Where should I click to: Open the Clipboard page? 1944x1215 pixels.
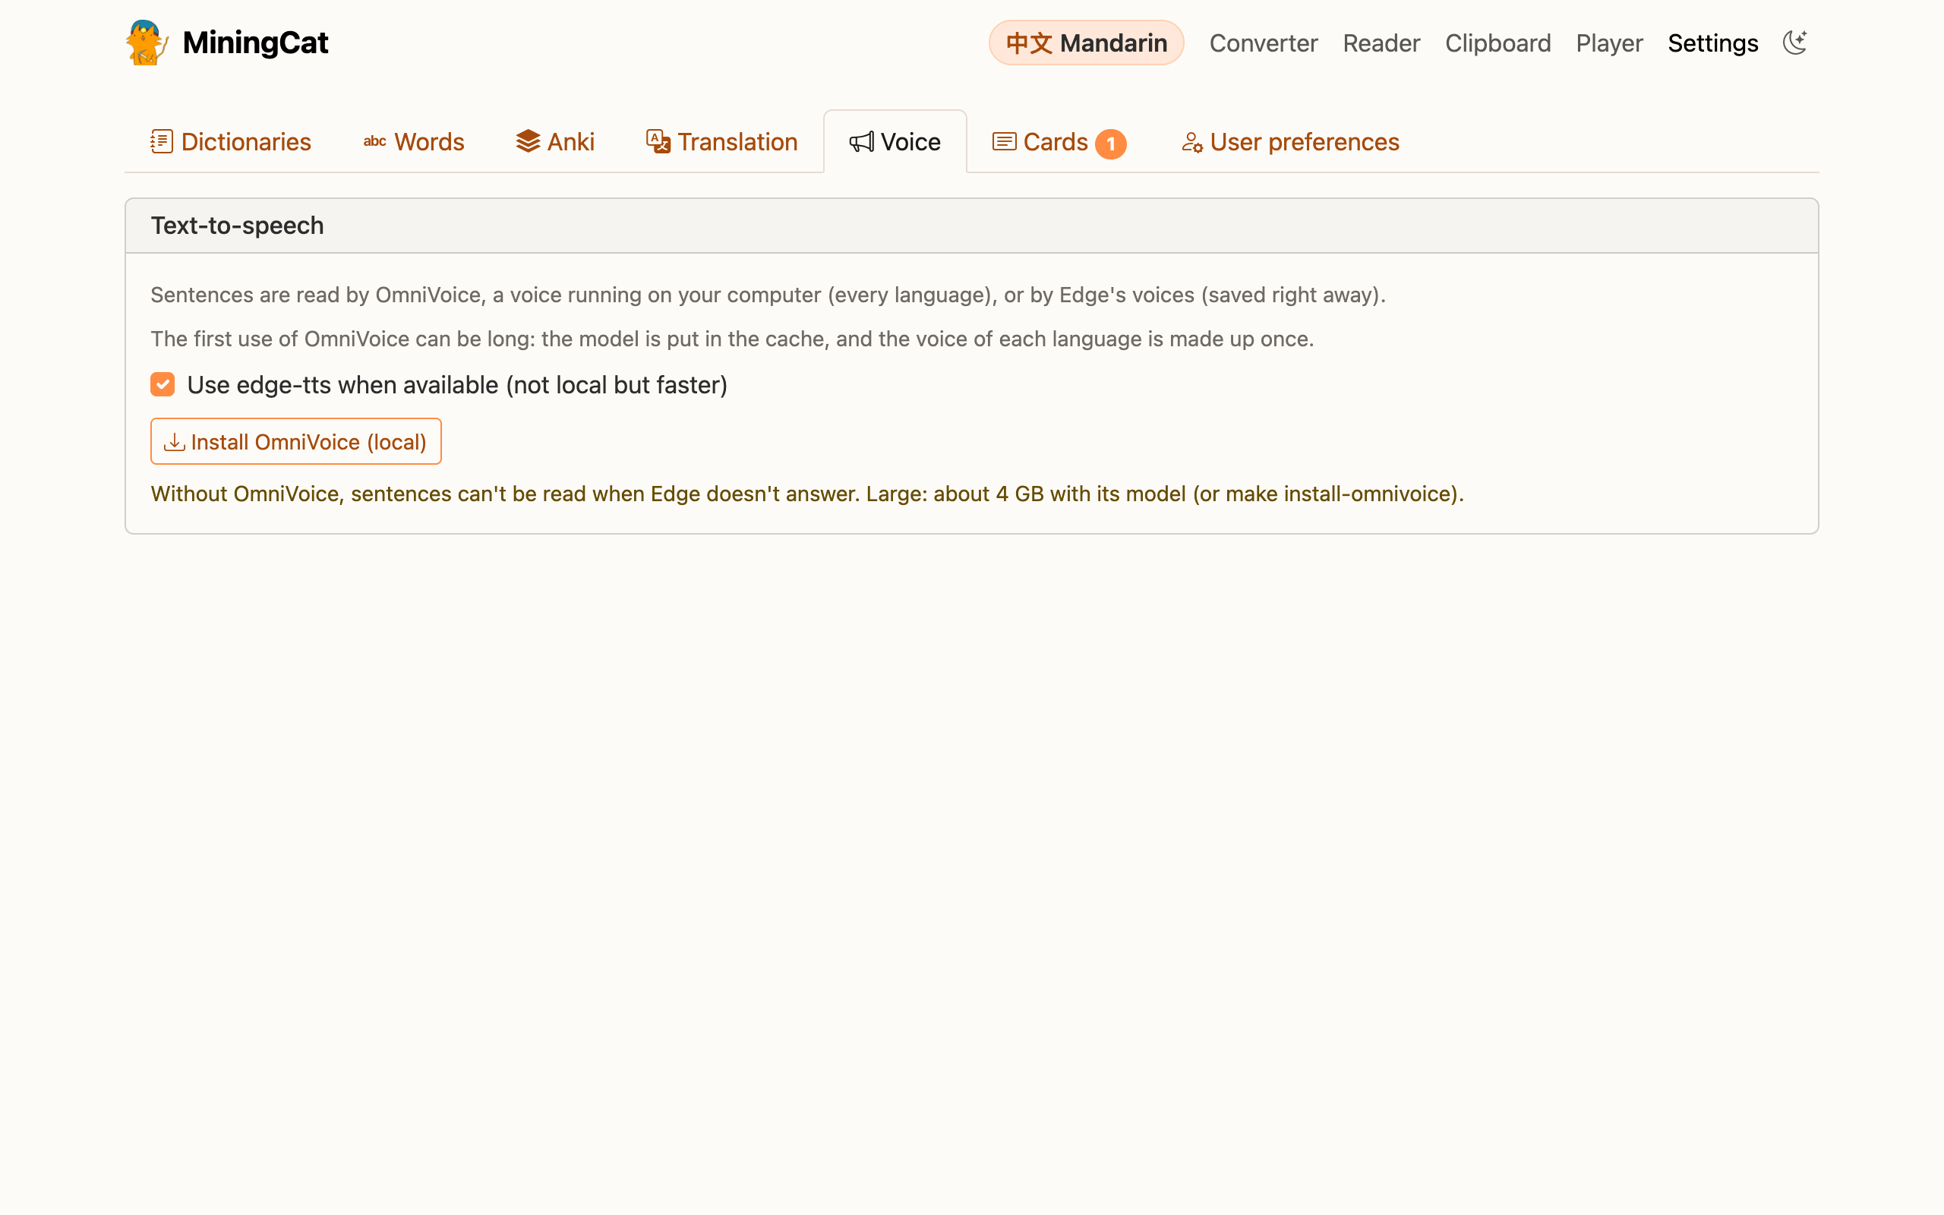click(x=1498, y=43)
